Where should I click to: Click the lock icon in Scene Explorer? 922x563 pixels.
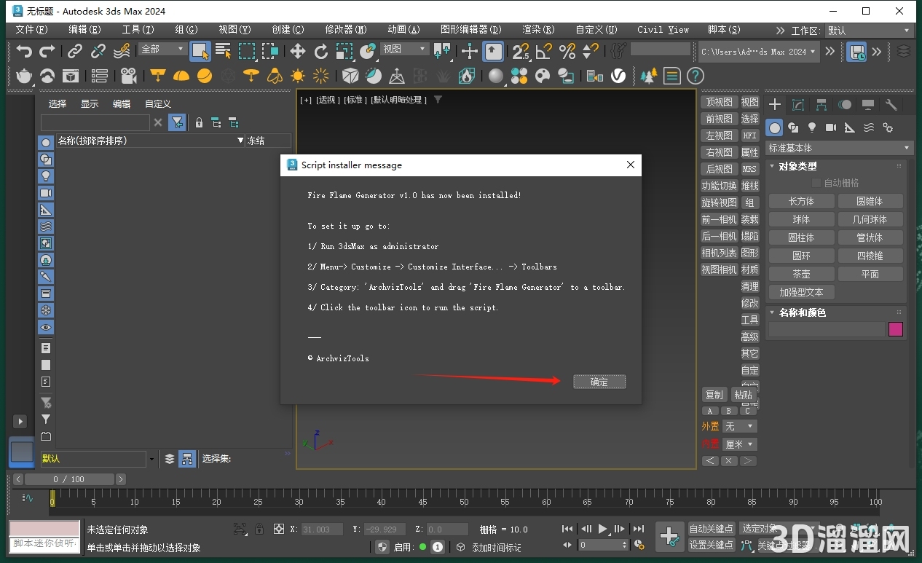[x=199, y=123]
